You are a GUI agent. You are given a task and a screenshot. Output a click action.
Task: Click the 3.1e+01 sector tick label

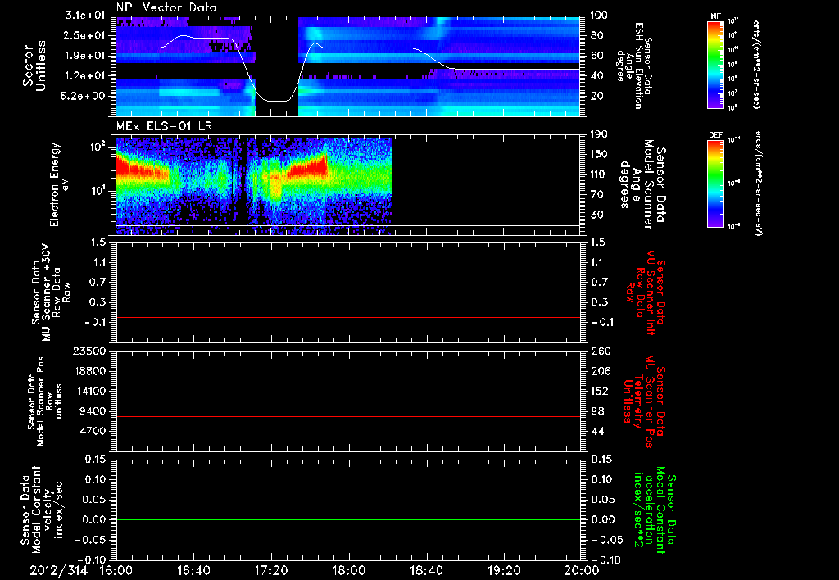(85, 16)
